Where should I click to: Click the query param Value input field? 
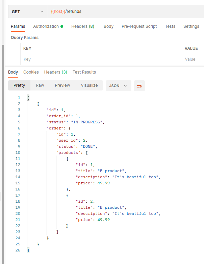(x=193, y=59)
